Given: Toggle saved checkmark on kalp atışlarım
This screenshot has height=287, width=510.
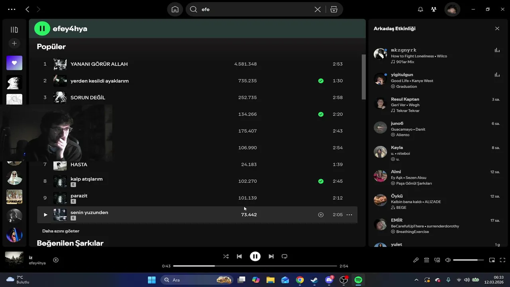Looking at the screenshot, I should pyautogui.click(x=321, y=181).
